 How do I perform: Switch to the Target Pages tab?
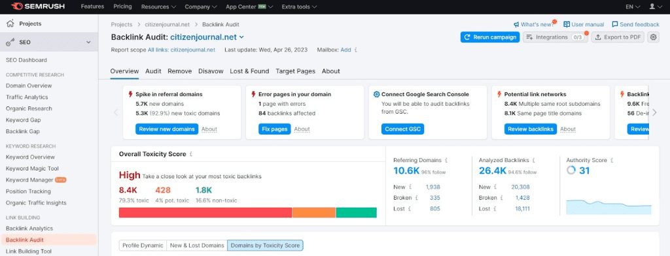tap(295, 71)
